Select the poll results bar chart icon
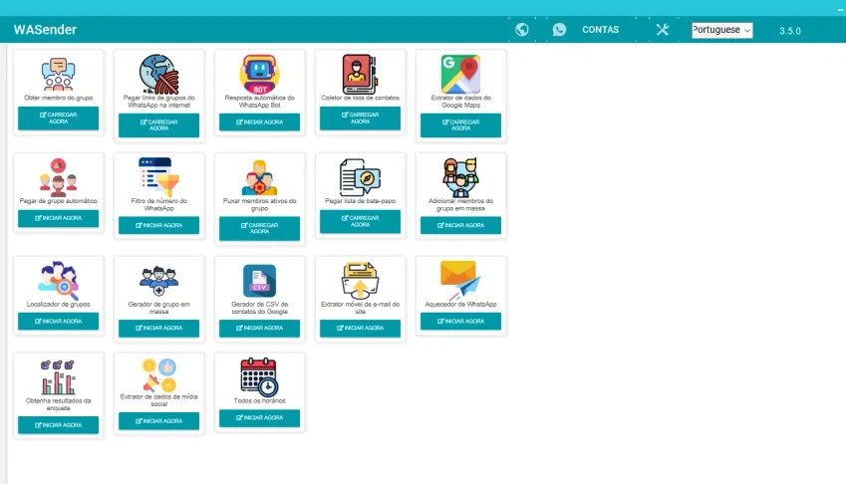 (x=58, y=377)
